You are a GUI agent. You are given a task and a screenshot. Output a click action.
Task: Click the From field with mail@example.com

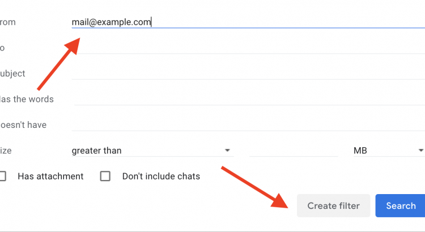pyautogui.click(x=244, y=22)
